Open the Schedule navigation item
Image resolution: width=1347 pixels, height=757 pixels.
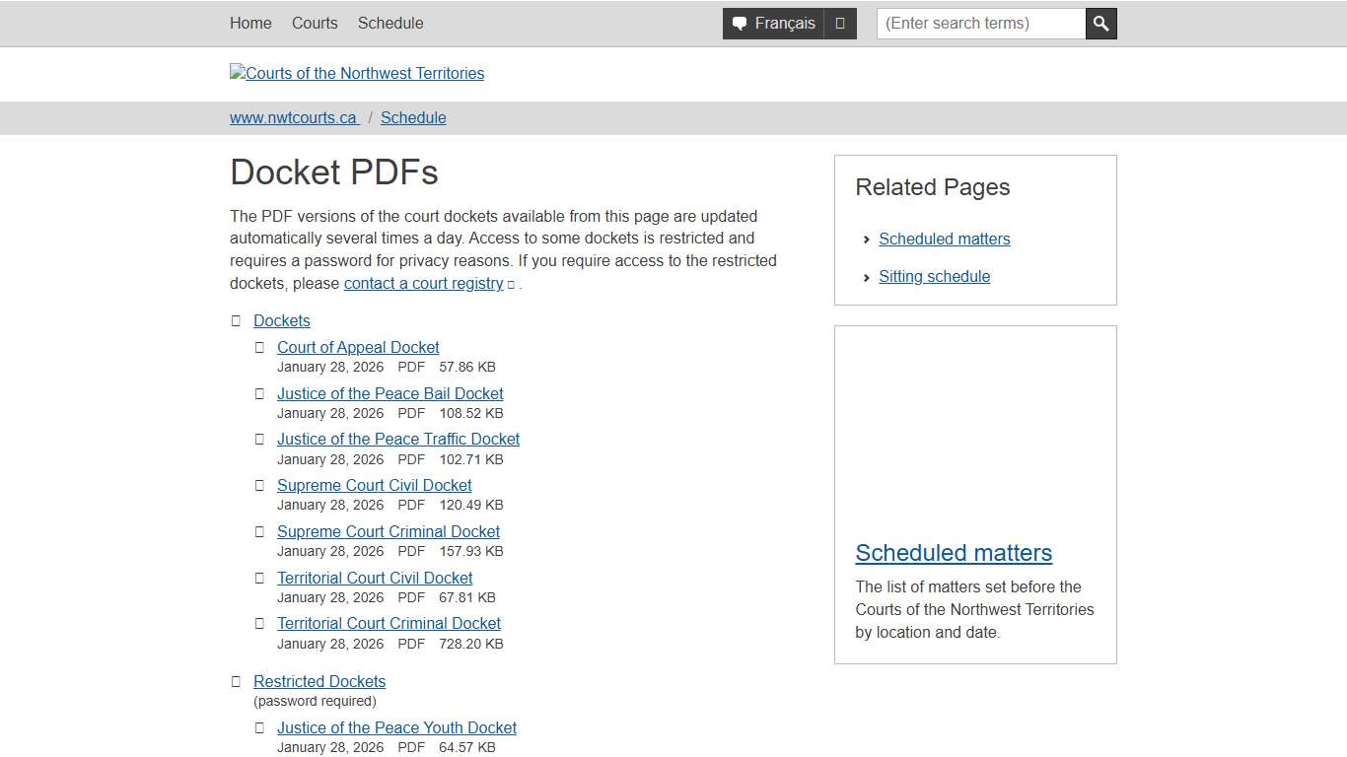(x=390, y=23)
